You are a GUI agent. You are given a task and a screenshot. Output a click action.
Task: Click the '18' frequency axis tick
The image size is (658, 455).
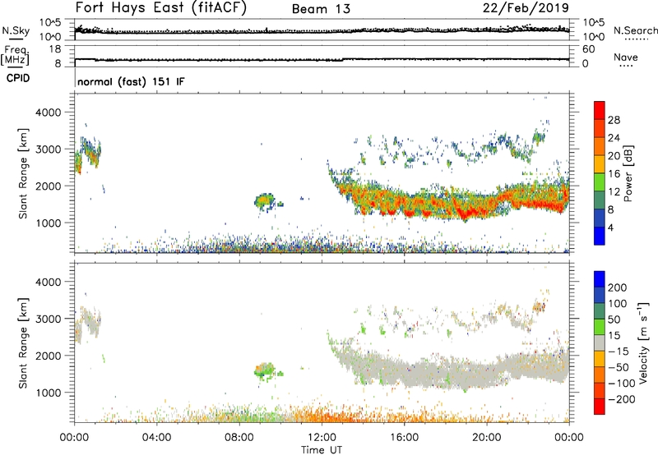point(55,49)
